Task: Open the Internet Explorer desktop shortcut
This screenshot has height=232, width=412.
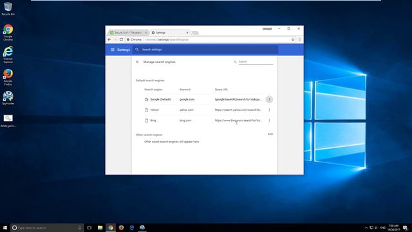Action: pyautogui.click(x=8, y=55)
